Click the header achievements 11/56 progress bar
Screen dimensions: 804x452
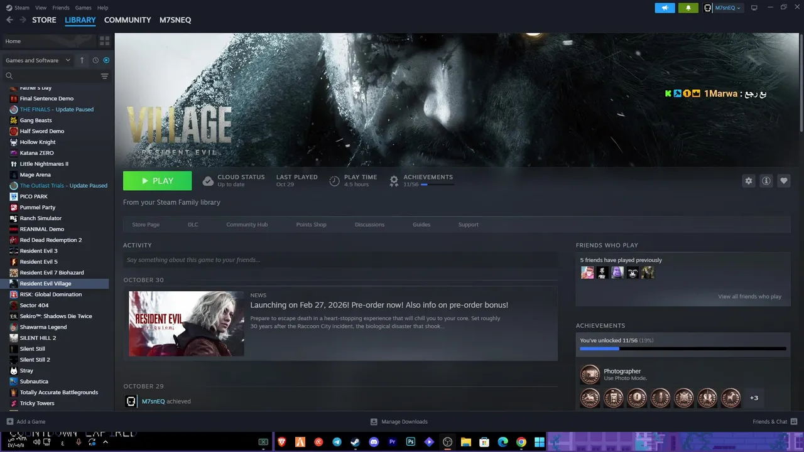coord(437,185)
